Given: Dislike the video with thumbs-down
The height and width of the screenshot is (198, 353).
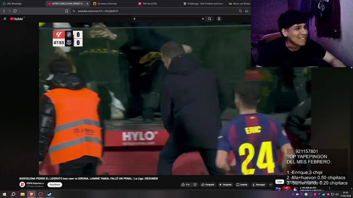Looking at the screenshot, I should pyautogui.click(x=195, y=185).
